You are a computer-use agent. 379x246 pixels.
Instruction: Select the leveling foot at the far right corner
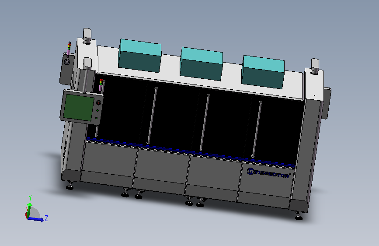(299, 216)
